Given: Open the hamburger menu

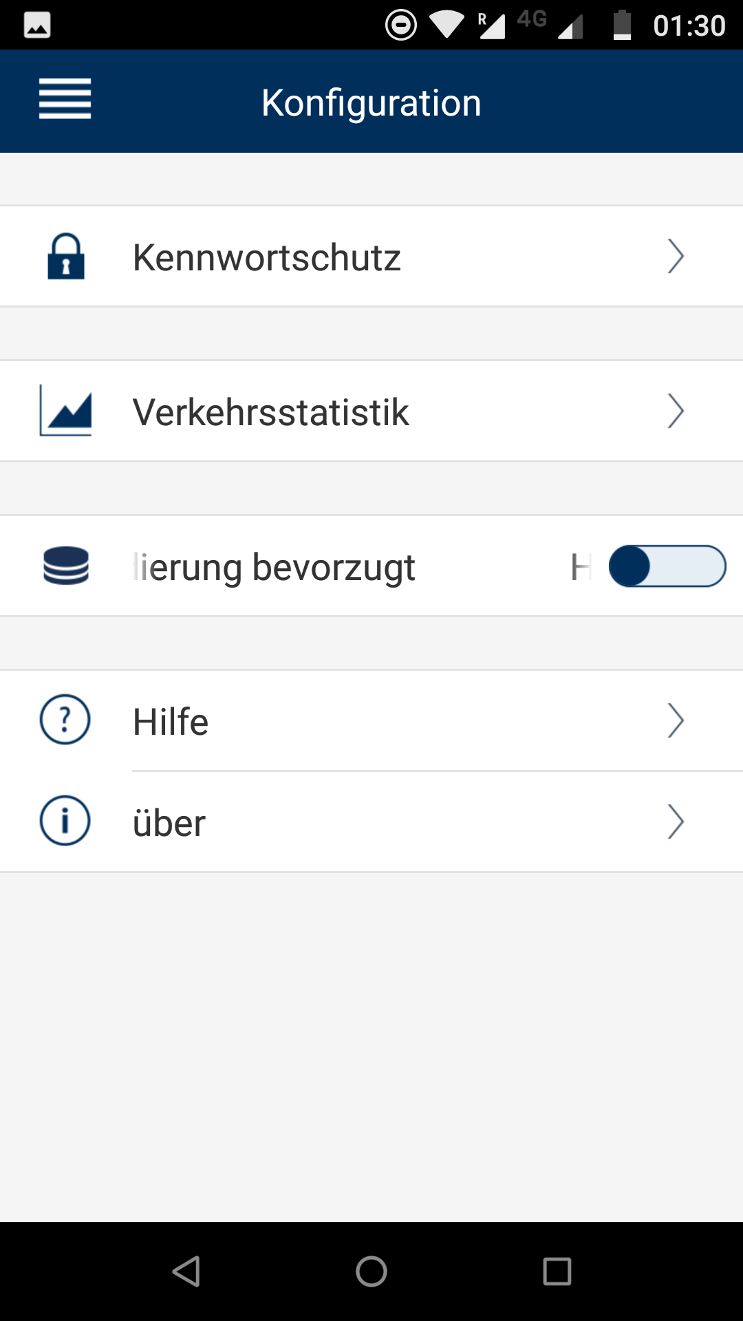Looking at the screenshot, I should tap(65, 99).
